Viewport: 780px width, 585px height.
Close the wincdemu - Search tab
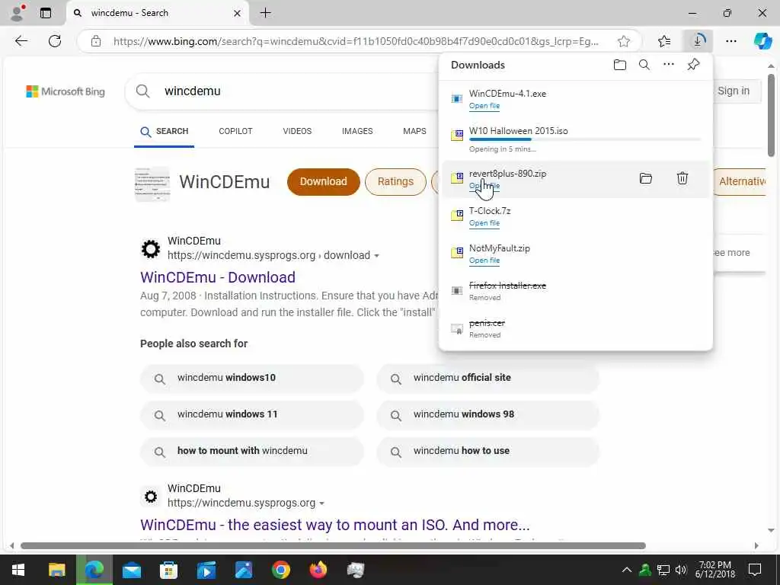click(238, 13)
